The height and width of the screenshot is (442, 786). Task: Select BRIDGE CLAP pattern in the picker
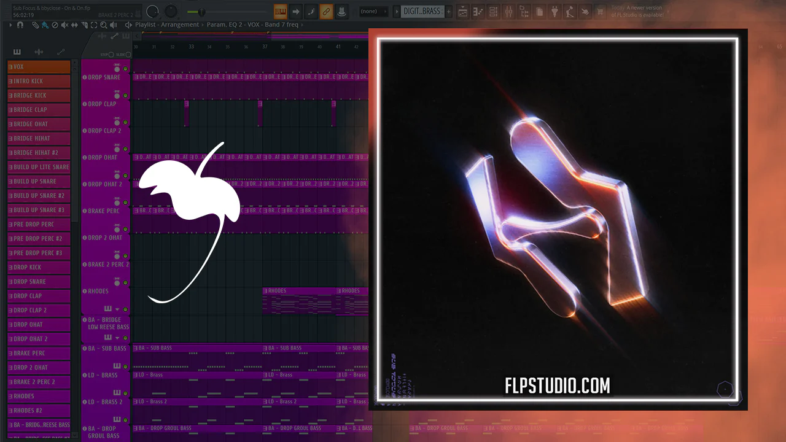pyautogui.click(x=39, y=110)
